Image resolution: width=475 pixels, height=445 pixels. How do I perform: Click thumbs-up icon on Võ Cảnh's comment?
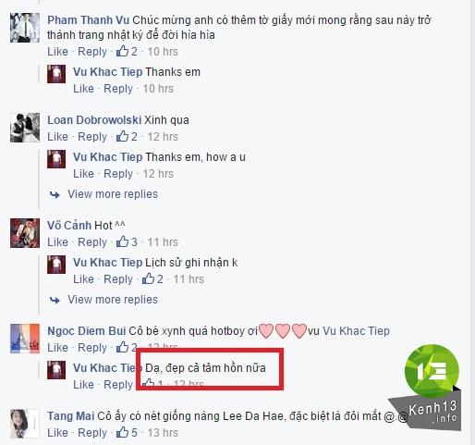[122, 241]
